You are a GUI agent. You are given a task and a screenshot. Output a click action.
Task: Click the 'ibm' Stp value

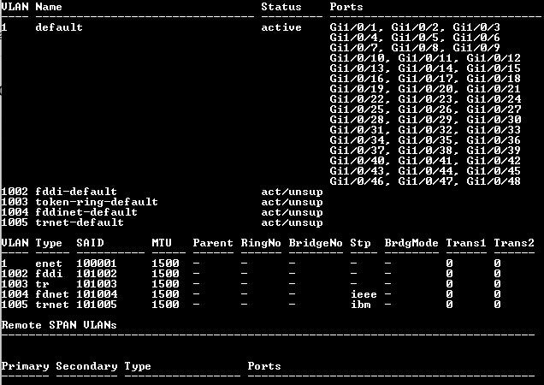point(360,305)
